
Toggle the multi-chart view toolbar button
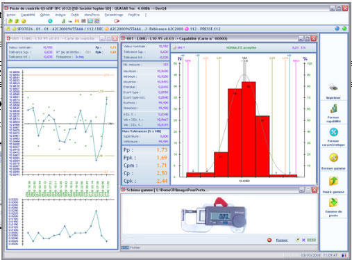pos(97,21)
